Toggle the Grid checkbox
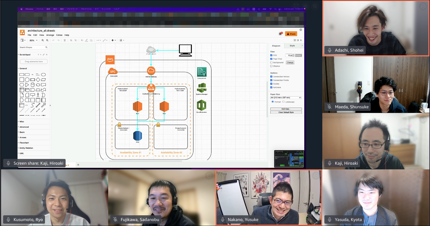Image resolution: width=430 pixels, height=226 pixels. click(271, 55)
